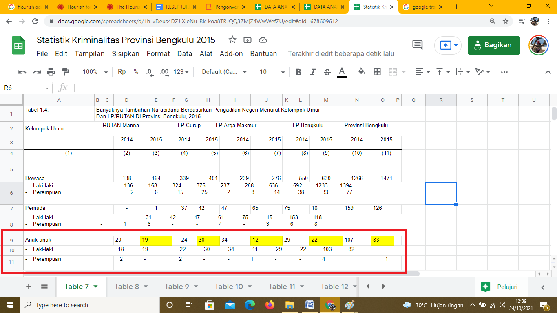The image size is (557, 313).
Task: Open the font size 10 dropdown
Action: tap(272, 72)
